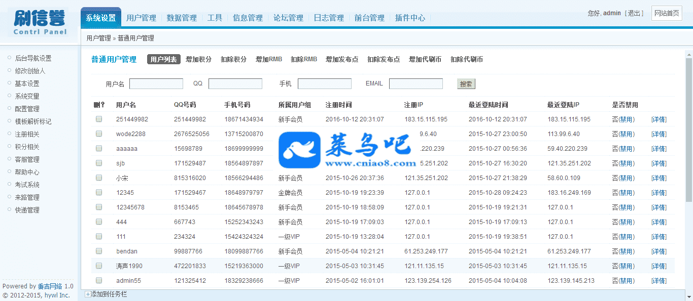This screenshot has height=301, width=693.
Task: Click 禁用 link for user 12345
Action: (627, 193)
